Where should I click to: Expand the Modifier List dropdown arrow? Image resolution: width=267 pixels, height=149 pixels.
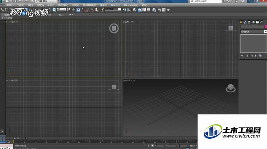click(x=266, y=32)
